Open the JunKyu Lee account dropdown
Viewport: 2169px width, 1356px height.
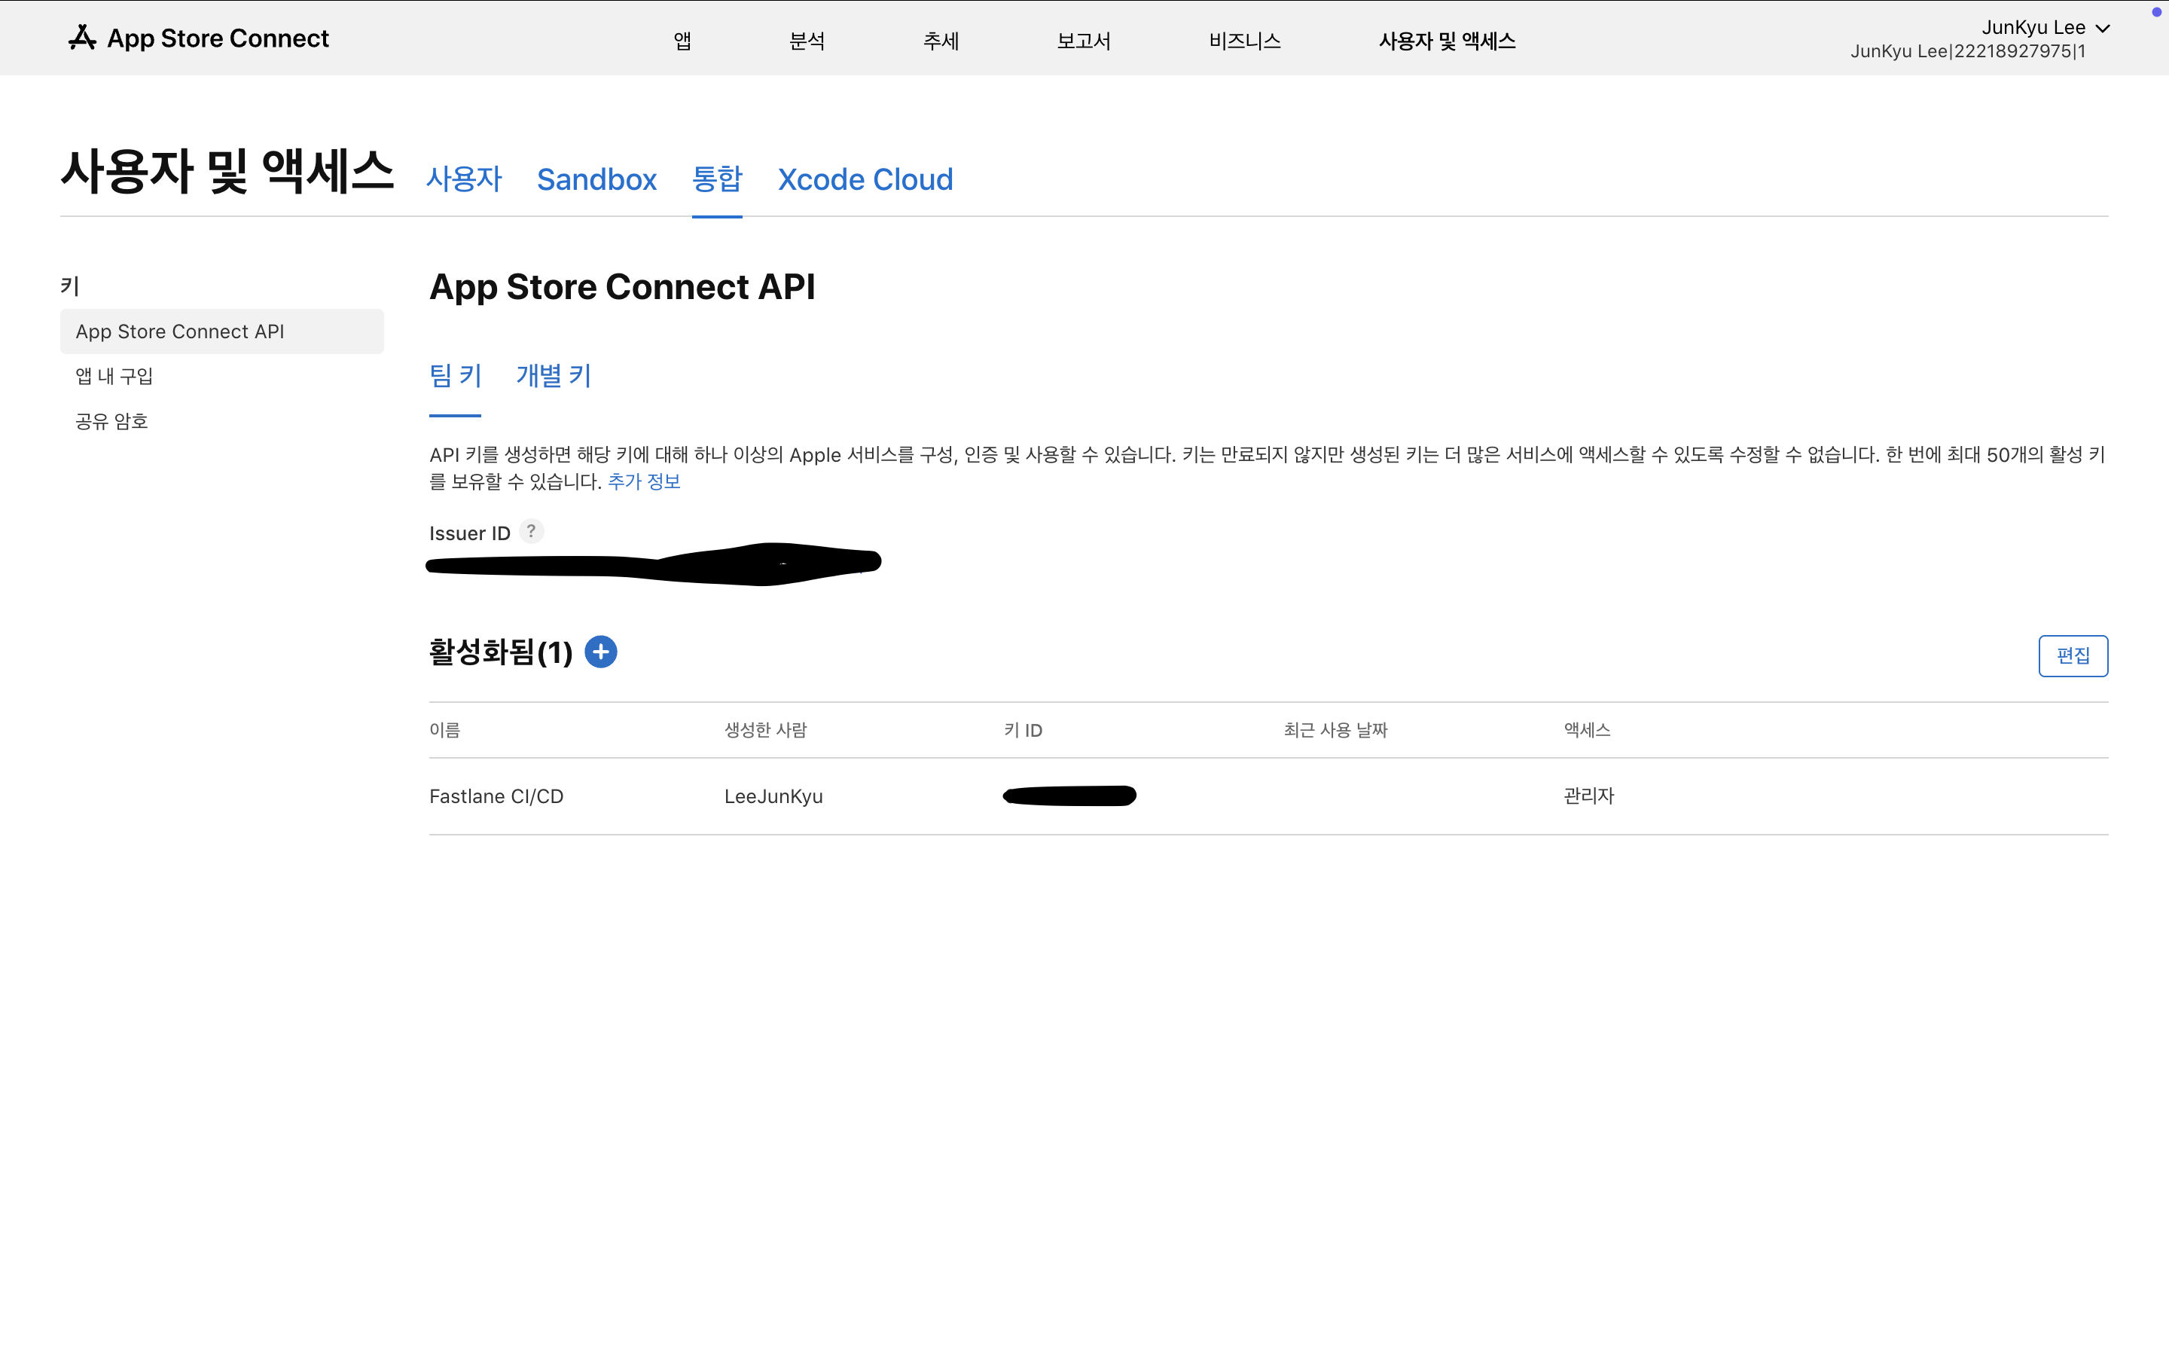click(x=2045, y=28)
